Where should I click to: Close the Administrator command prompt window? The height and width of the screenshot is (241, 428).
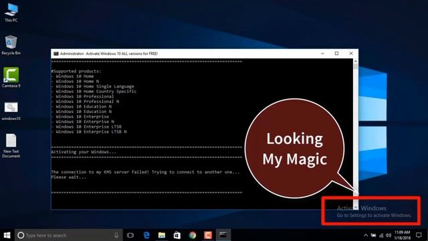click(x=351, y=54)
